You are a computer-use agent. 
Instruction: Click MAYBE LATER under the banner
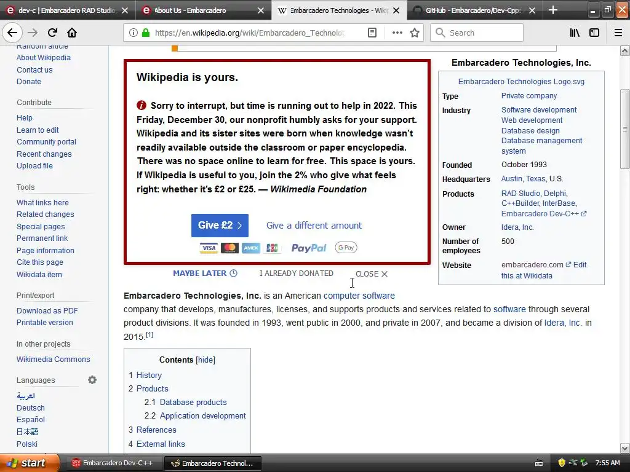pos(200,273)
